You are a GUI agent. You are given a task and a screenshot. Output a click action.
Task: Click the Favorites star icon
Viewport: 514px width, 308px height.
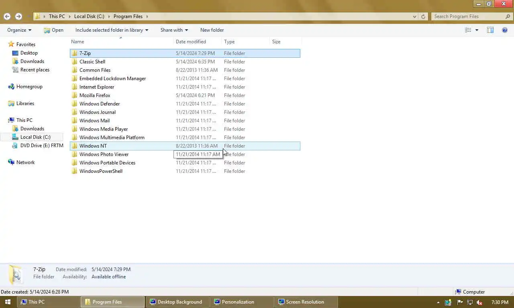coord(11,44)
